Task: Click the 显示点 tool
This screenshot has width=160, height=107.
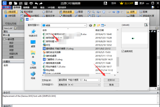Action: click(x=47, y=12)
